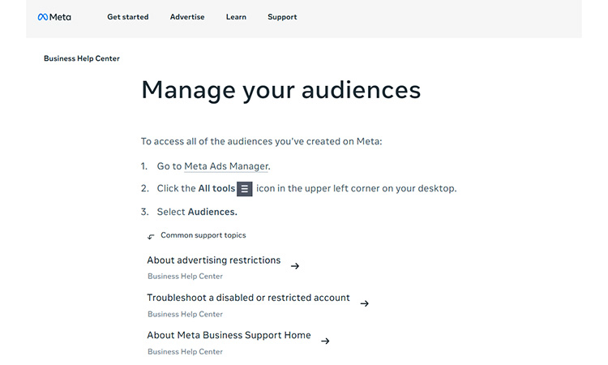Open the Get started menu
This screenshot has height=365, width=608.
[128, 17]
